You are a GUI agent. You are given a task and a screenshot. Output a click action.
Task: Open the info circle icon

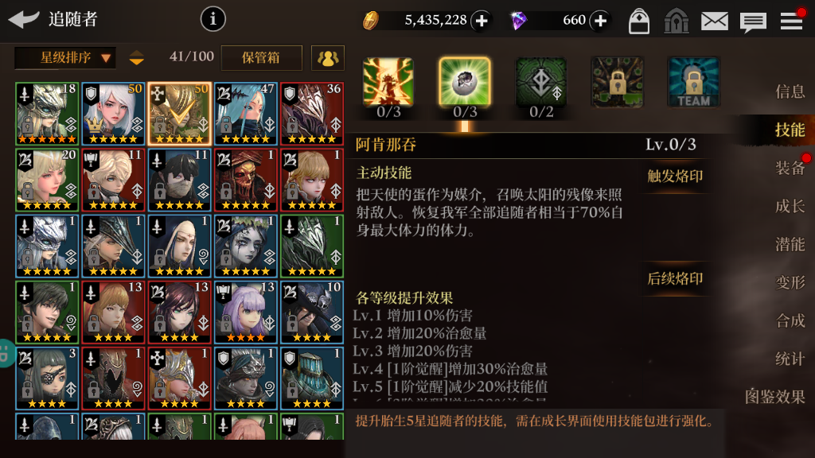[x=213, y=19]
